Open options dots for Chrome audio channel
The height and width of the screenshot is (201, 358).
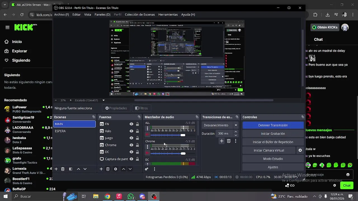147,147
